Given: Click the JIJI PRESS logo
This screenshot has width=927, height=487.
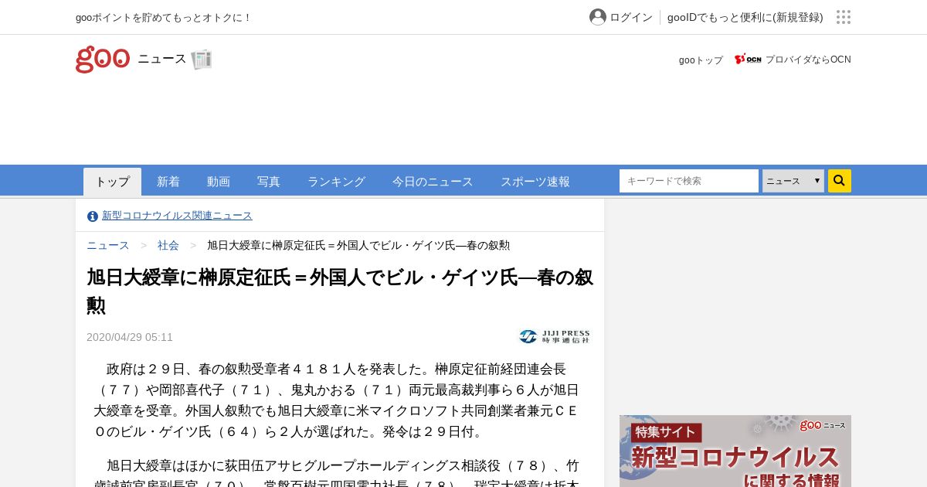Looking at the screenshot, I should click(x=555, y=336).
